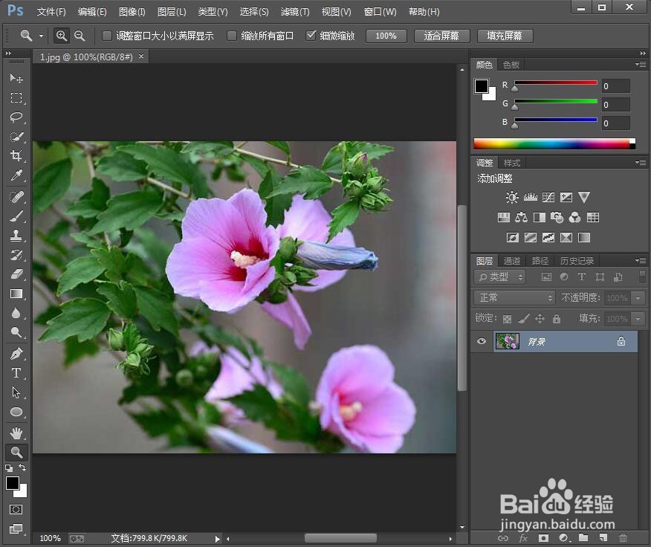This screenshot has height=547, width=651.
Task: Select the Rectangular Marquee tool
Action: click(x=16, y=97)
